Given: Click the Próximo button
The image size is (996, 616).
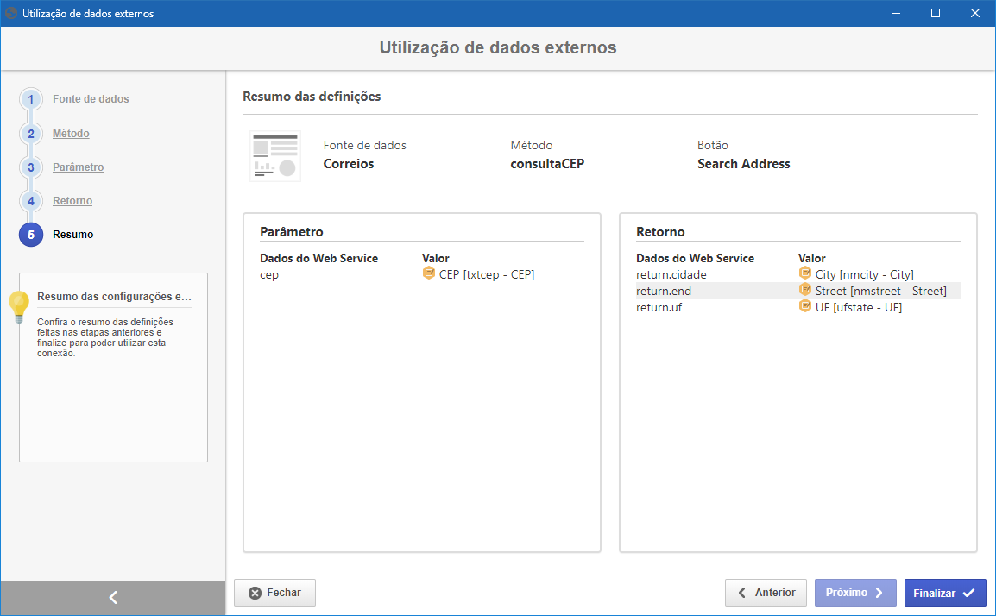Looking at the screenshot, I should (855, 593).
